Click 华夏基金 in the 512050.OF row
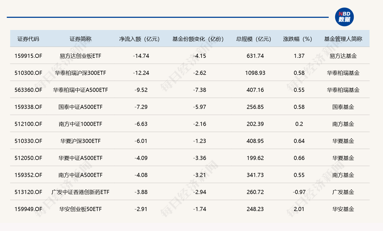 (x=343, y=158)
